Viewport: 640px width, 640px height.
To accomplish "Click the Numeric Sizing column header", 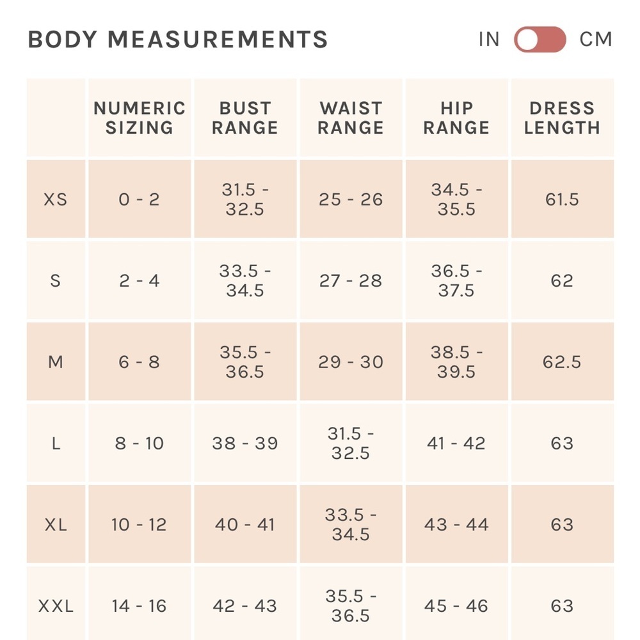I will (x=140, y=118).
